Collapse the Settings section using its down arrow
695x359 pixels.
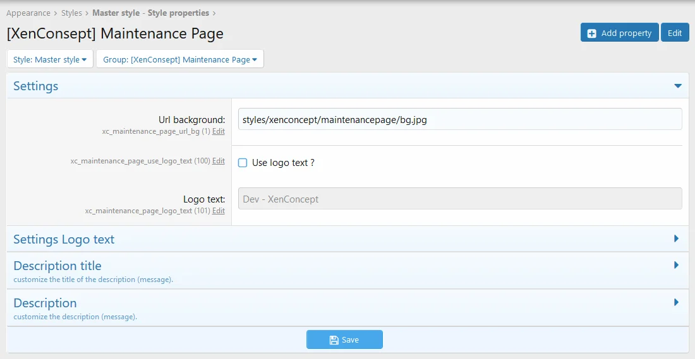677,86
